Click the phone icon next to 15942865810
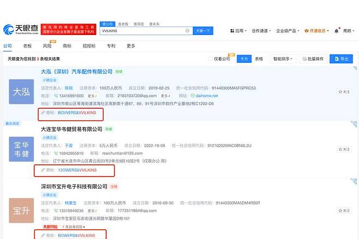This screenshot has height=239, width=359. pos(56,153)
